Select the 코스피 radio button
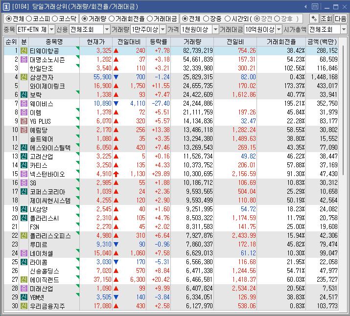The width and height of the screenshot is (350, 316). (x=29, y=19)
